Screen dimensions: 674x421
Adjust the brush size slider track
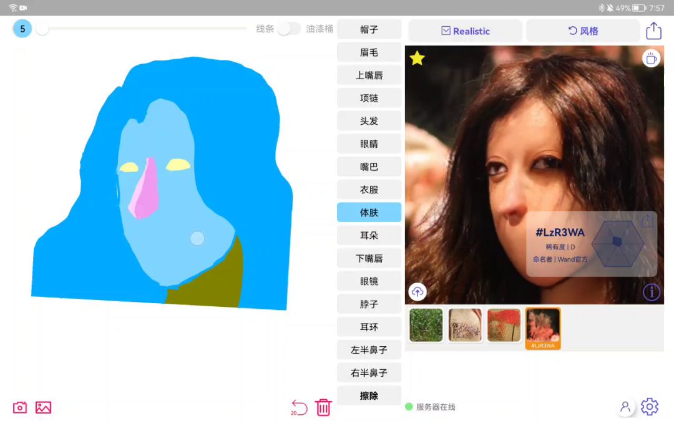coord(144,29)
